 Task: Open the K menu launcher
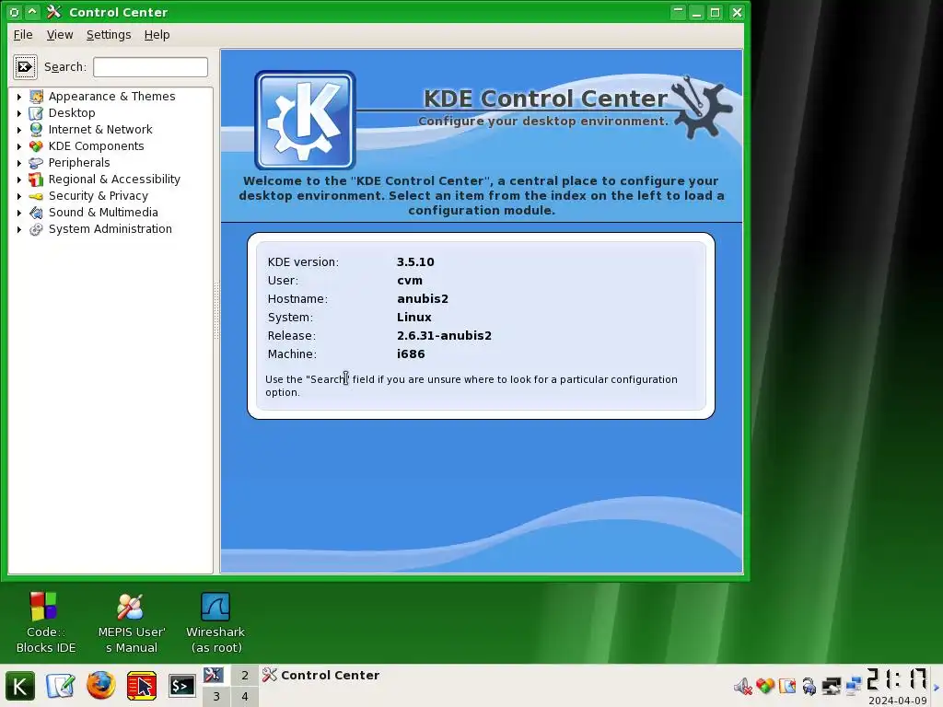tap(20, 686)
